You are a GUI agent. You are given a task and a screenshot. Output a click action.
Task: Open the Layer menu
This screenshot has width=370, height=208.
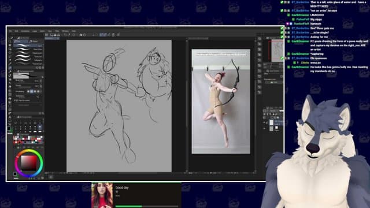[35, 31]
